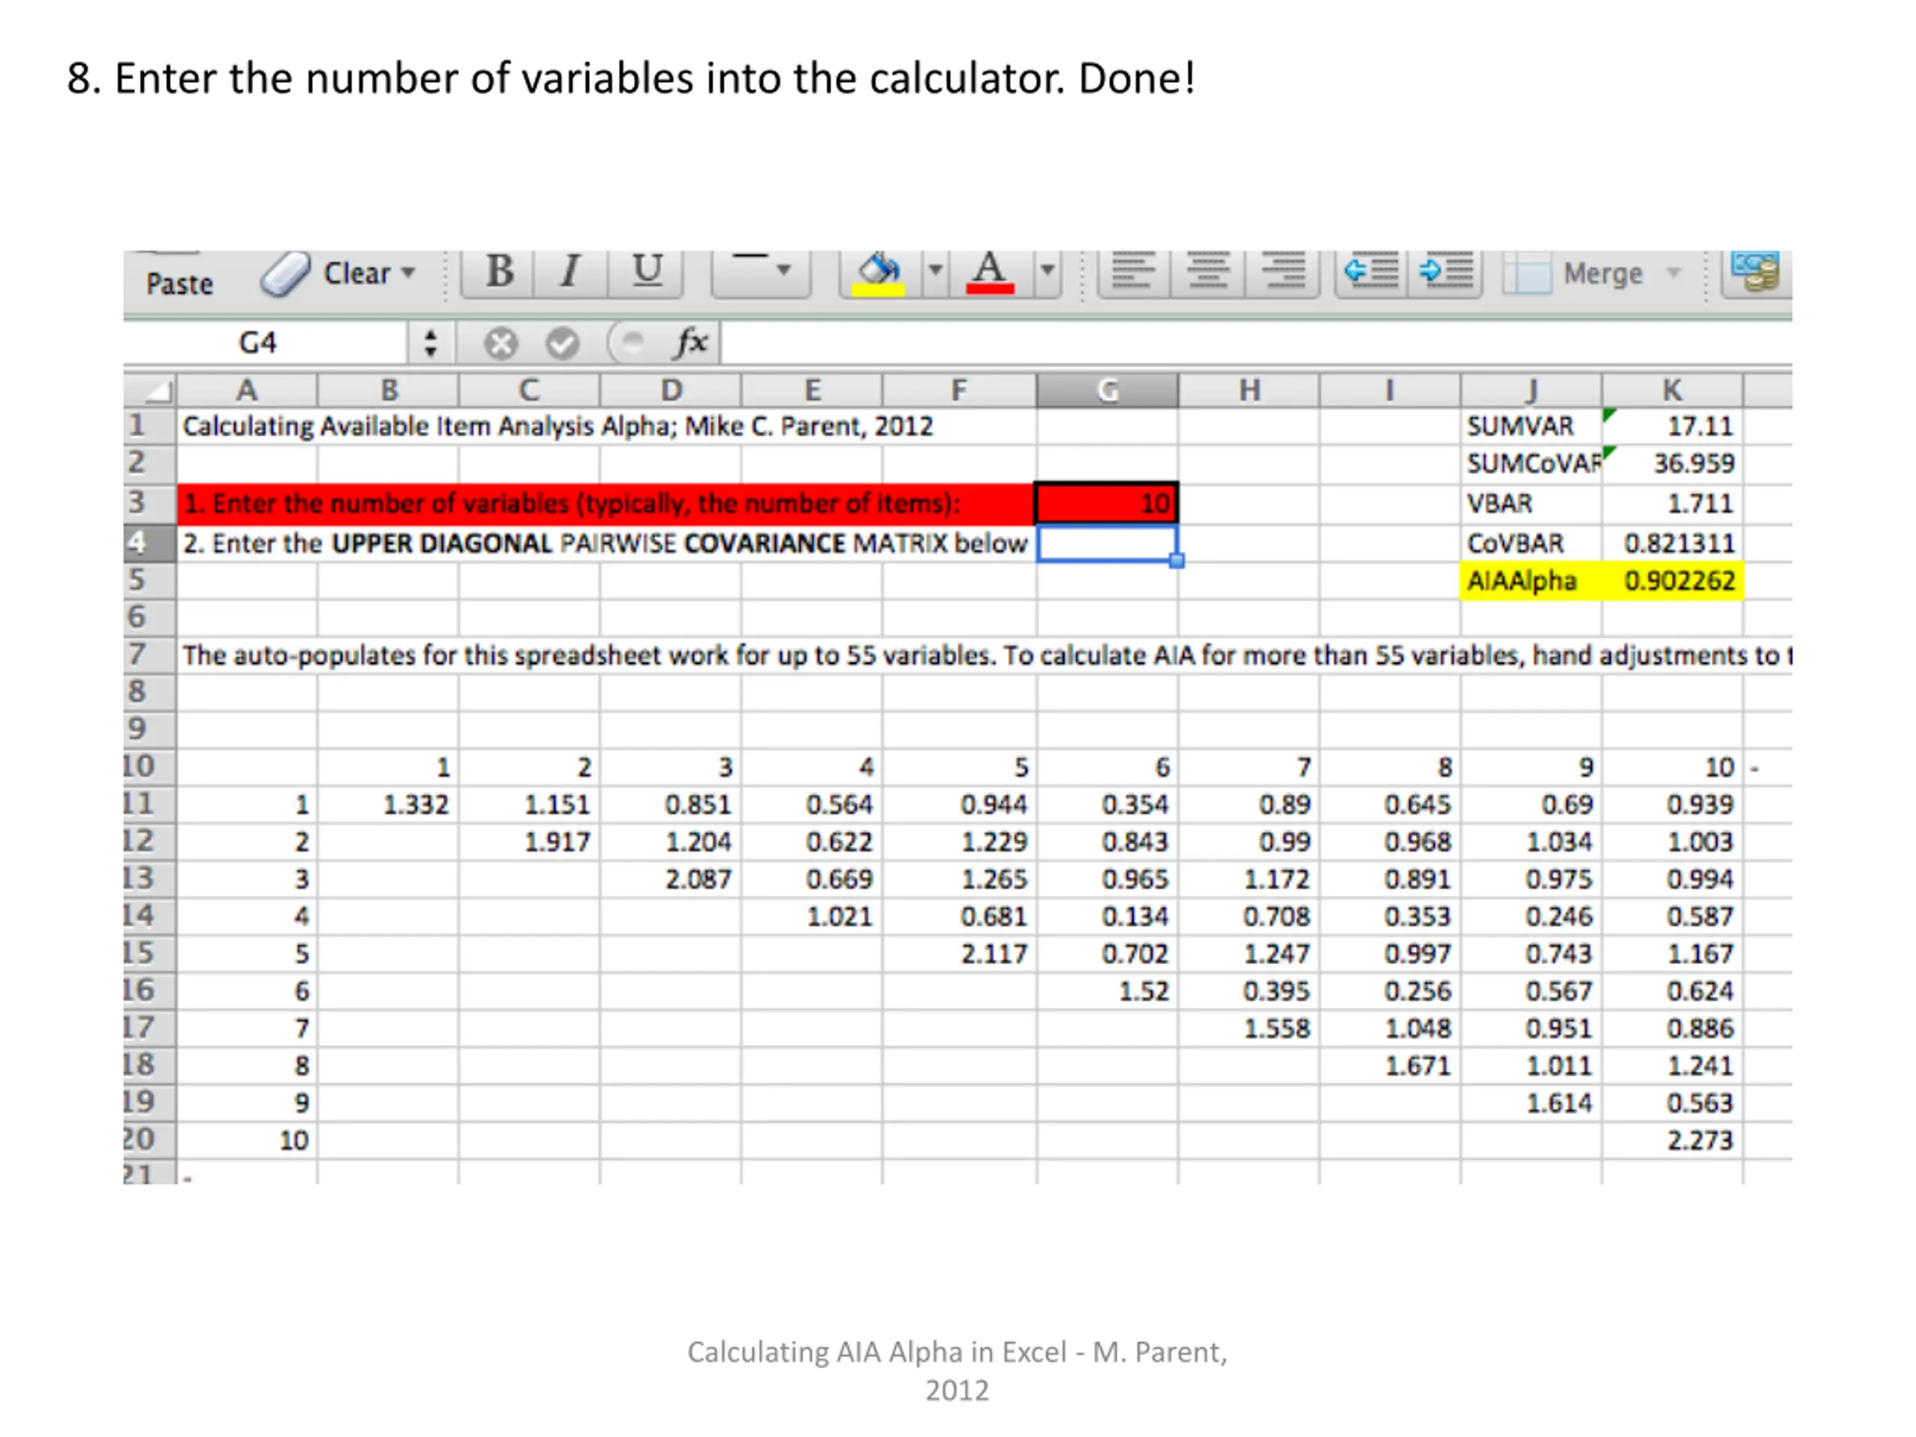Select column G header
1916x1437 pixels.
1107,391
